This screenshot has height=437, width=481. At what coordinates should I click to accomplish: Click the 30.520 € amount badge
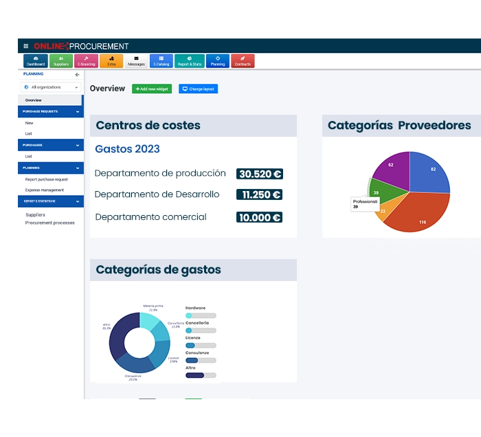click(x=260, y=174)
